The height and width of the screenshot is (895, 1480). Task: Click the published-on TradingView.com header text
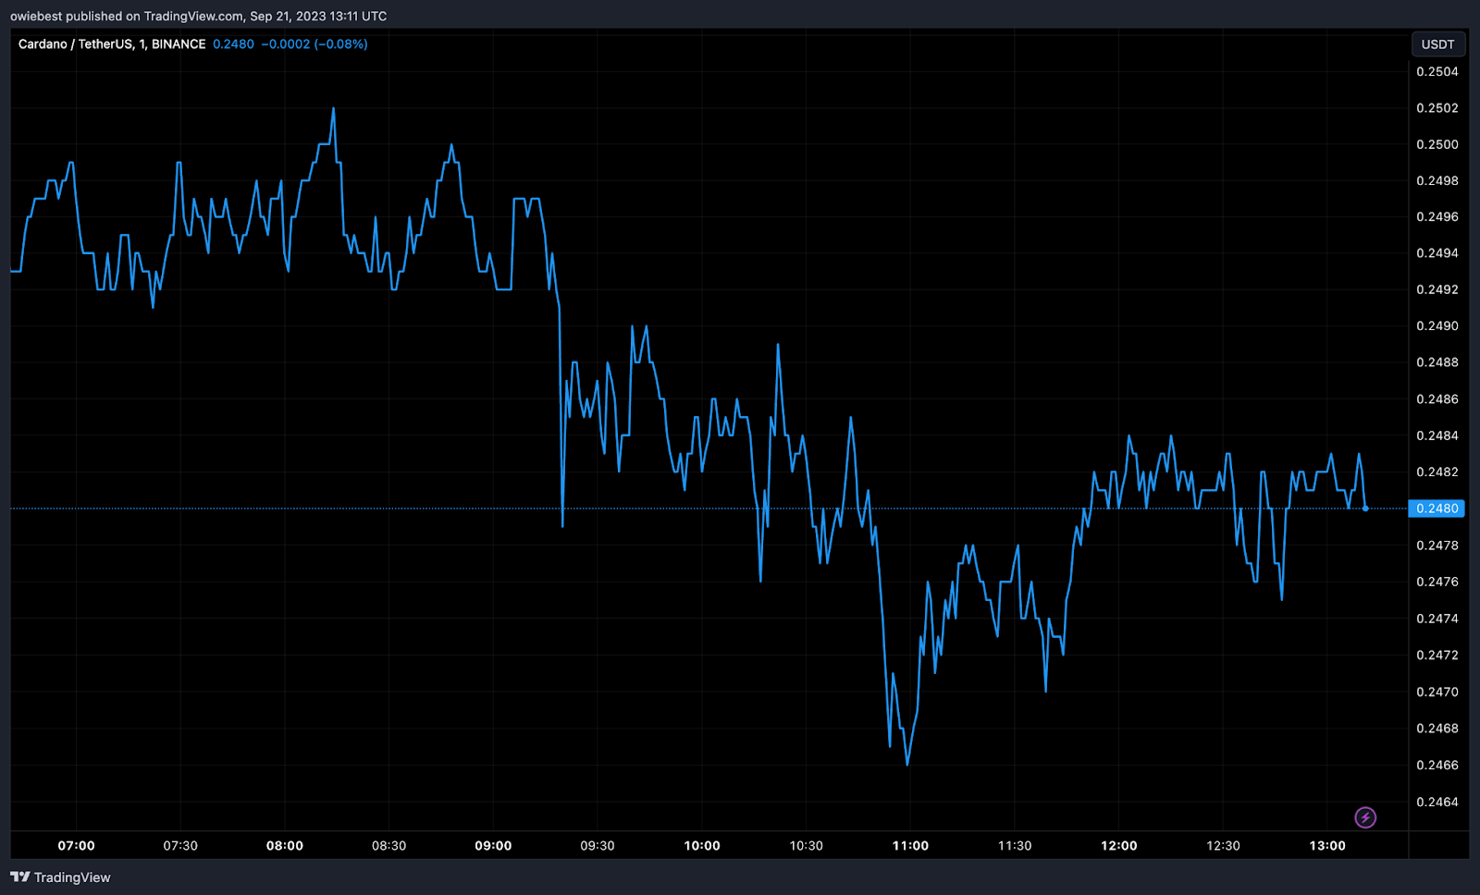(x=199, y=16)
